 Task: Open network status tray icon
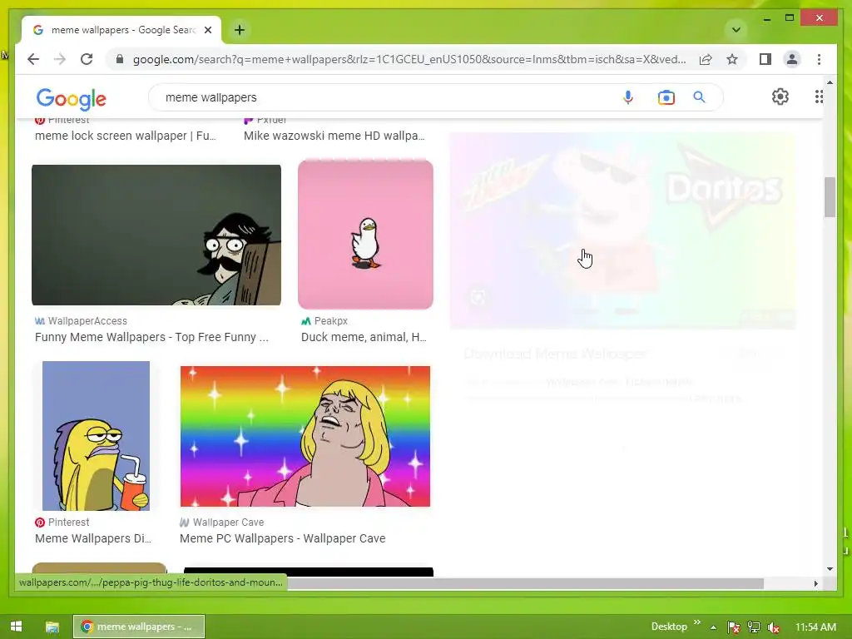(754, 627)
